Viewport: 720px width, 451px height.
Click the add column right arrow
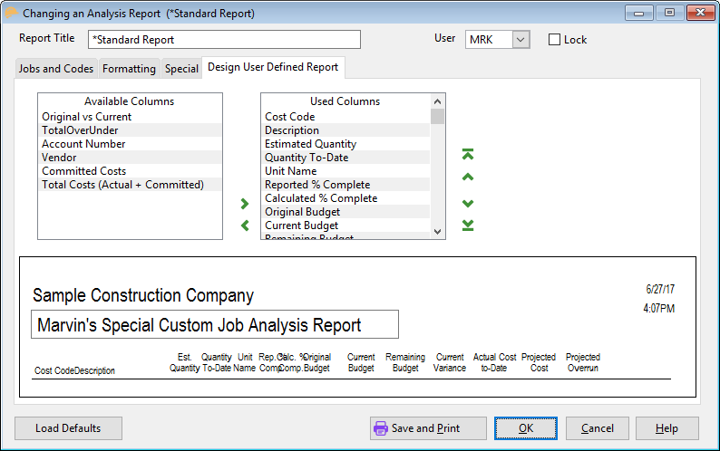tap(244, 204)
